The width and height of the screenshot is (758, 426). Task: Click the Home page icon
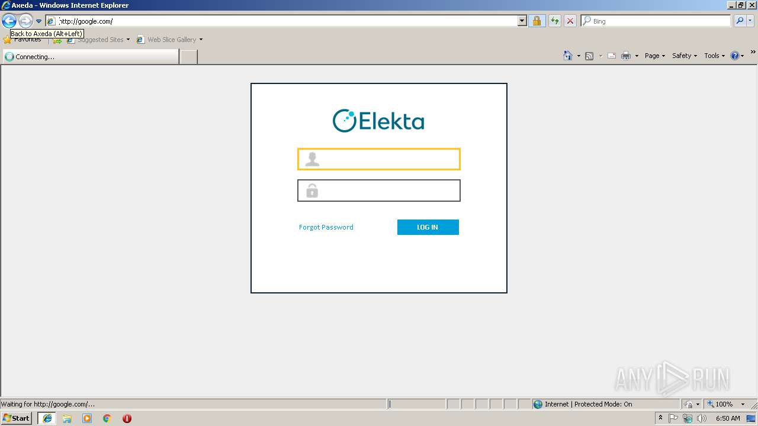(x=567, y=56)
